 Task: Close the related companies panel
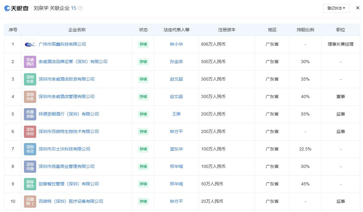[x=357, y=8]
